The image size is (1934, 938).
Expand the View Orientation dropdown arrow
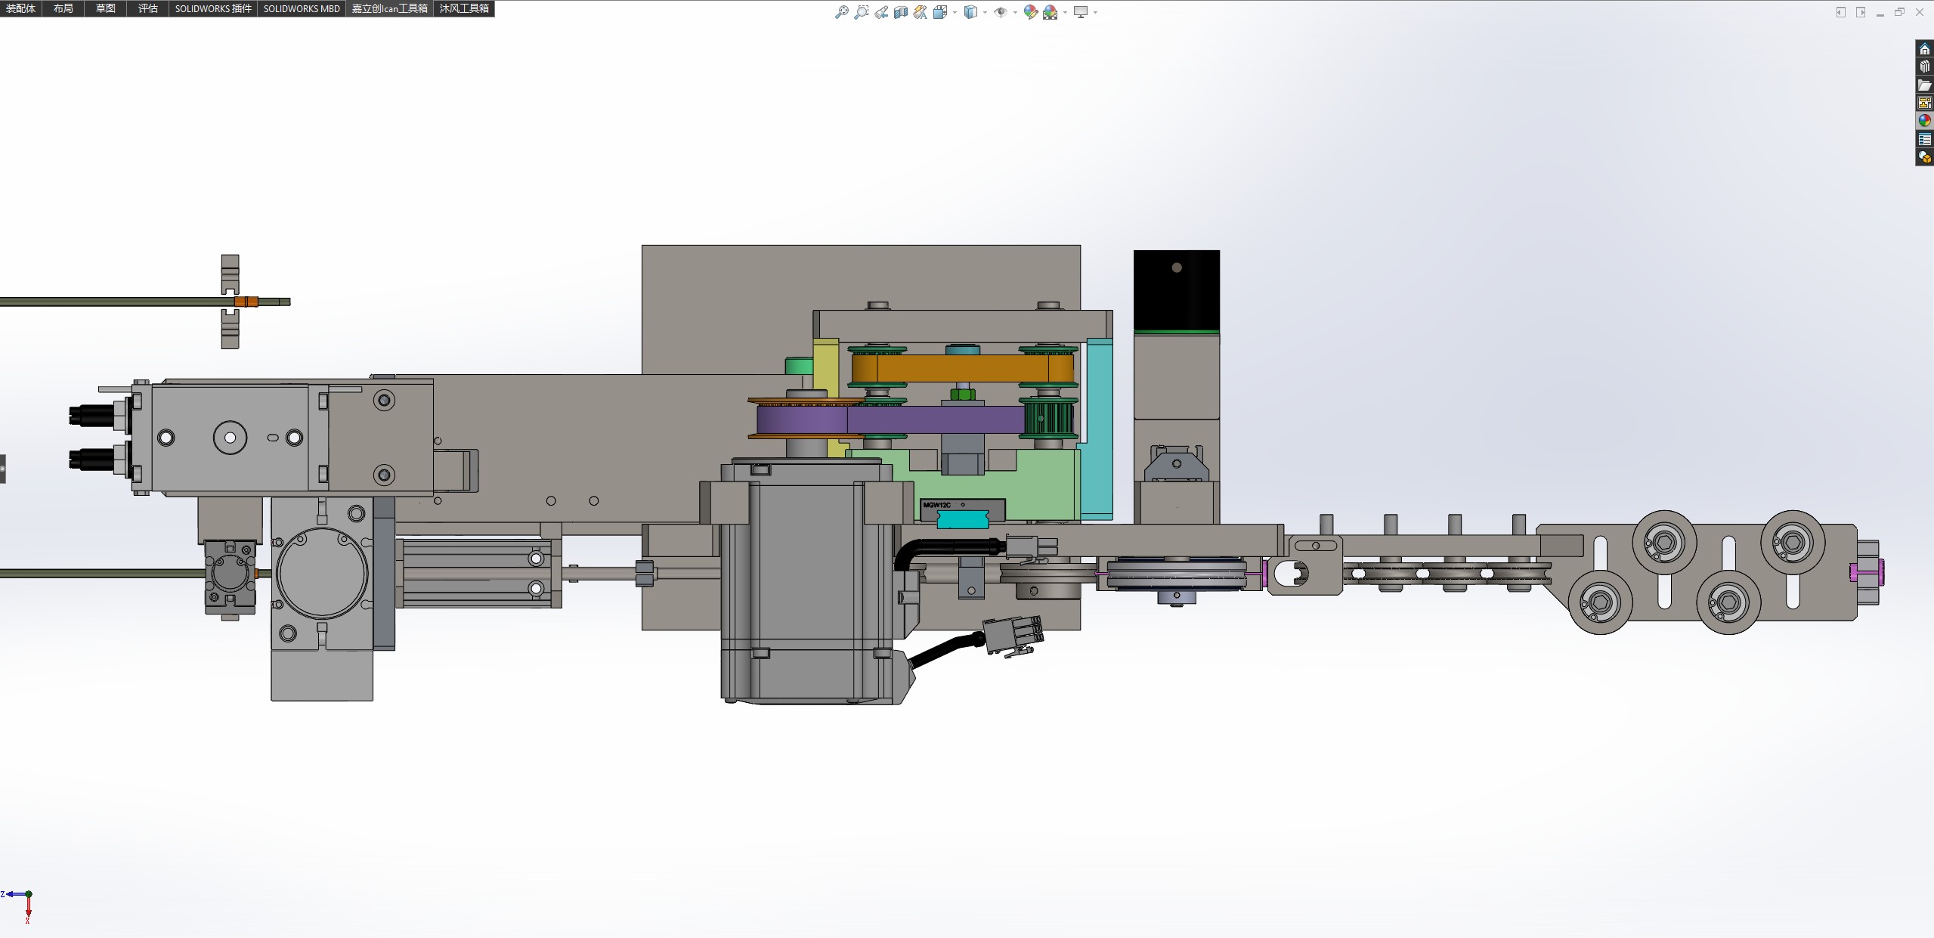955,13
